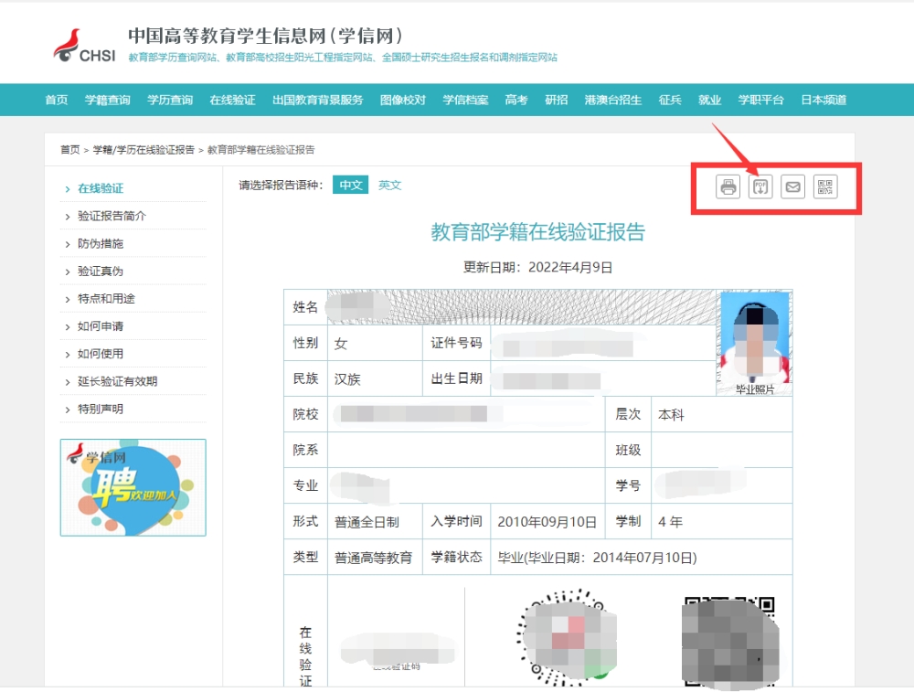Click the 班级 label cell
The width and height of the screenshot is (914, 692).
pos(629,450)
